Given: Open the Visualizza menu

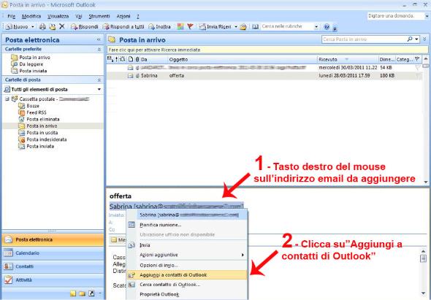Looking at the screenshot, I should [58, 16].
